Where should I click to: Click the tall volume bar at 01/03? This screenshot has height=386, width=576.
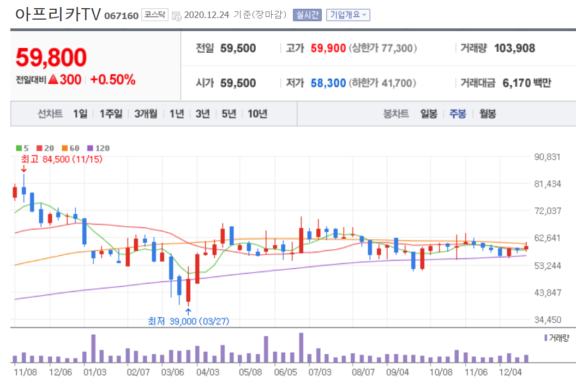pos(93,348)
